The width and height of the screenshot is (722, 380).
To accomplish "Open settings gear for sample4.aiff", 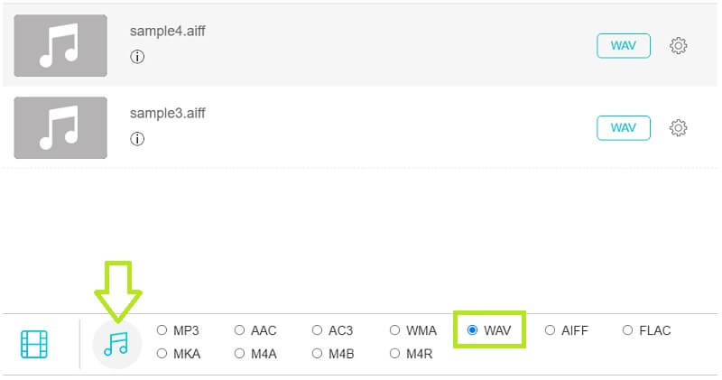I will 679,46.
